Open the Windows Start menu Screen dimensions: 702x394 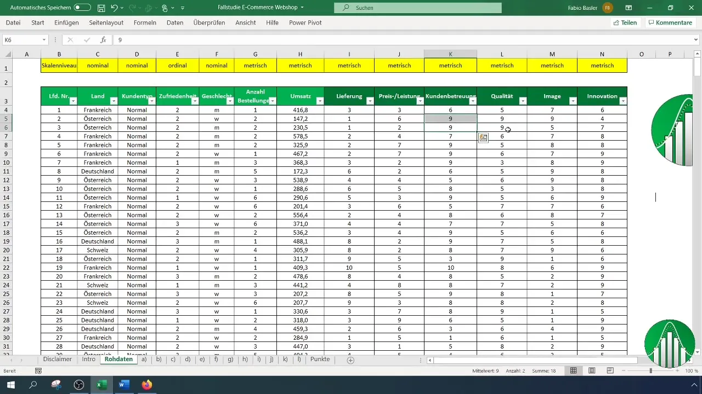11,385
